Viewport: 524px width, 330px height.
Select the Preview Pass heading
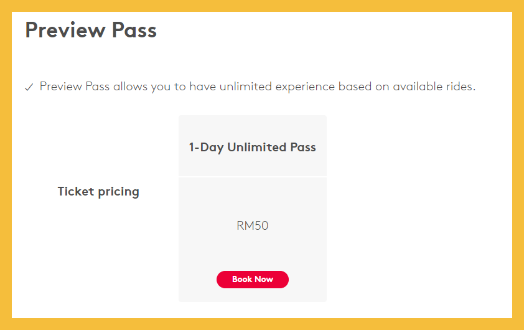tap(91, 31)
